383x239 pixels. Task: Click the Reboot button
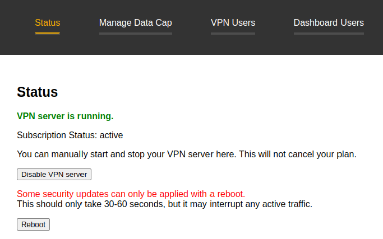[33, 224]
